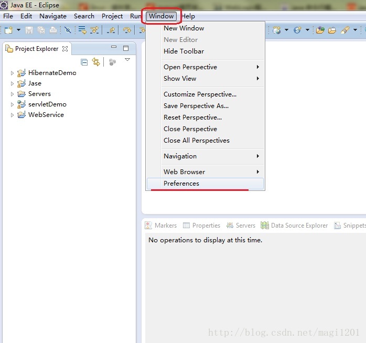Open the Navigate menu
This screenshot has height=343, width=366.
point(53,16)
